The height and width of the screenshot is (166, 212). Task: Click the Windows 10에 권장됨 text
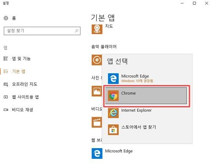(x=137, y=81)
